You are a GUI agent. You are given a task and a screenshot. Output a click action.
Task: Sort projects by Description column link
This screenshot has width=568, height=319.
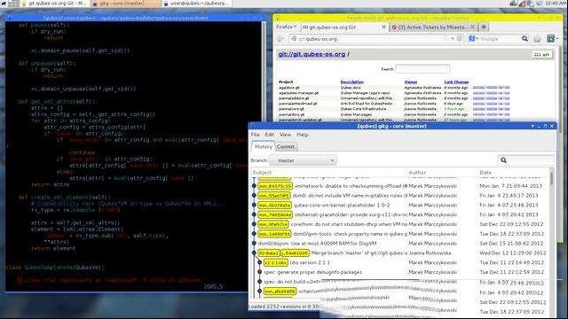click(351, 82)
